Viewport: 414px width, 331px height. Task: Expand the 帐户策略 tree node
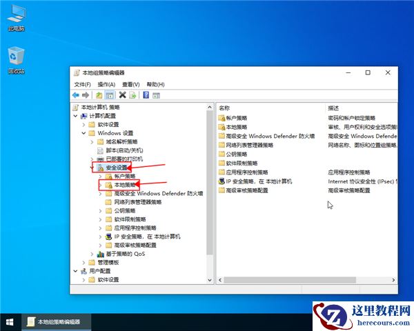pos(100,177)
